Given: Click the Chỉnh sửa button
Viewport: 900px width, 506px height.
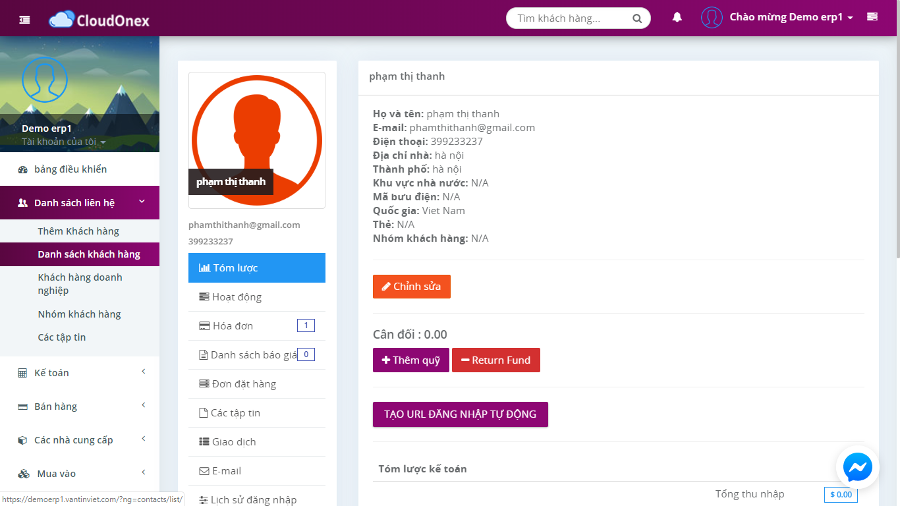Looking at the screenshot, I should 412,287.
